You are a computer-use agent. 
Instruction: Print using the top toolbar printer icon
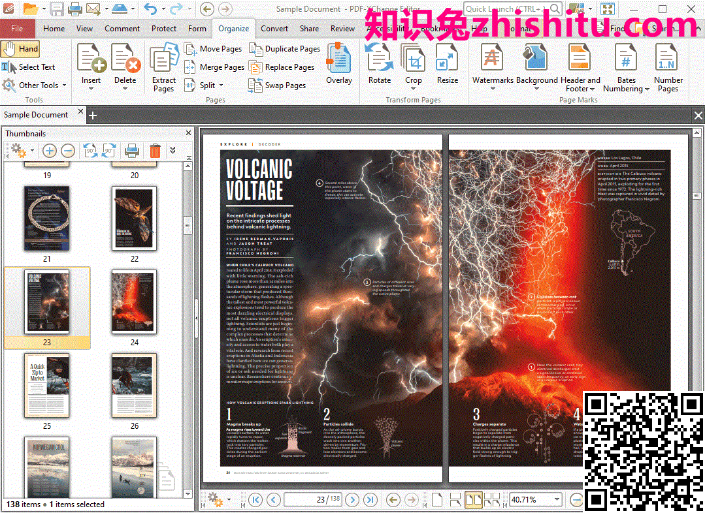74,8
